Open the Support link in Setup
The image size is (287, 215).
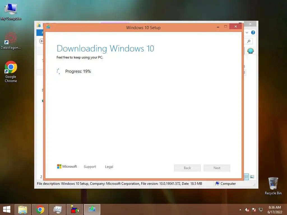[90, 167]
